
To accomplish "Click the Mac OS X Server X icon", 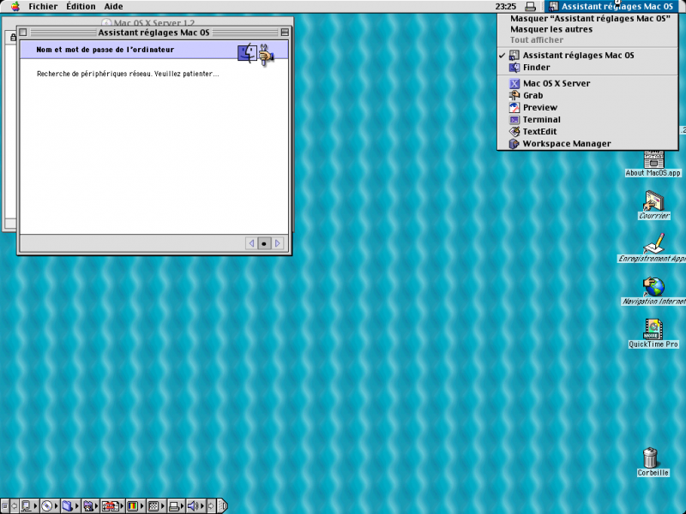I will pyautogui.click(x=514, y=83).
